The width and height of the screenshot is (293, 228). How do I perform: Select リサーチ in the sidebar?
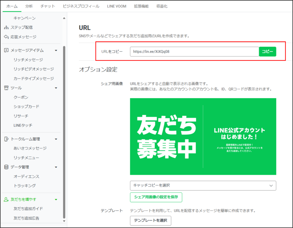point(21,116)
